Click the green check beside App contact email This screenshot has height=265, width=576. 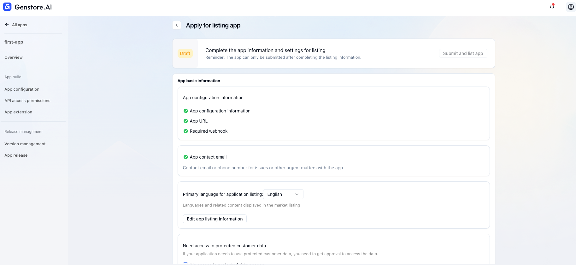click(x=186, y=157)
